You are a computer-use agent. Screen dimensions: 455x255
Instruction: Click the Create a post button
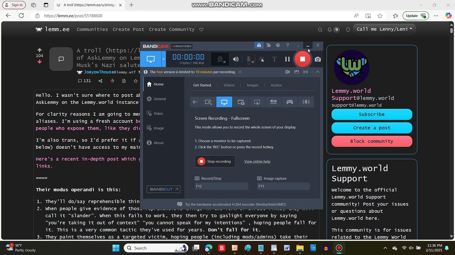pos(372,128)
